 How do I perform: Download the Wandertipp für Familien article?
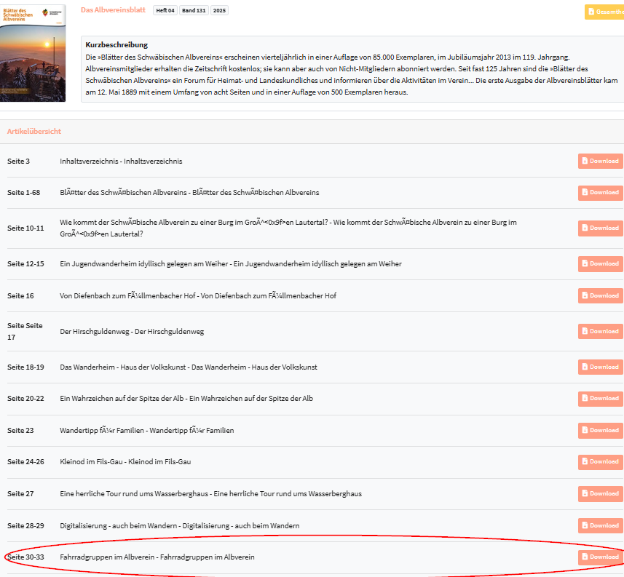pyautogui.click(x=600, y=430)
